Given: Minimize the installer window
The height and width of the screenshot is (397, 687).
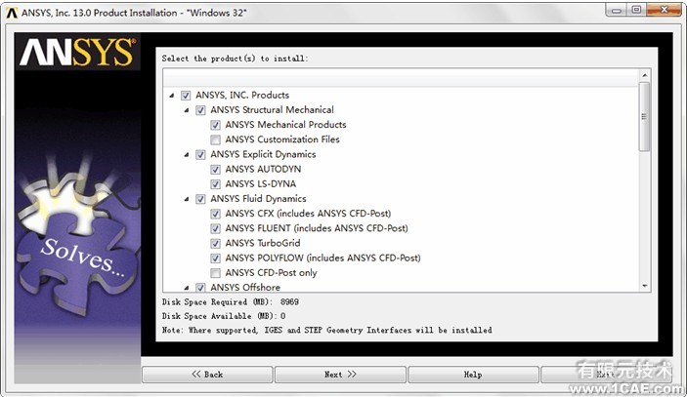Looking at the screenshot, I should (x=617, y=11).
